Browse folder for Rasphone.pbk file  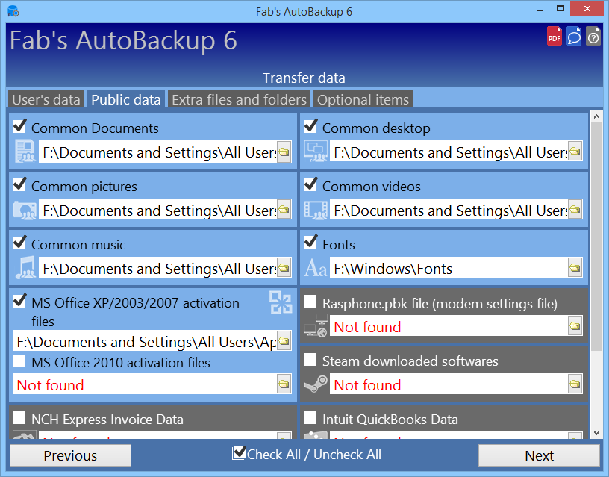575,326
